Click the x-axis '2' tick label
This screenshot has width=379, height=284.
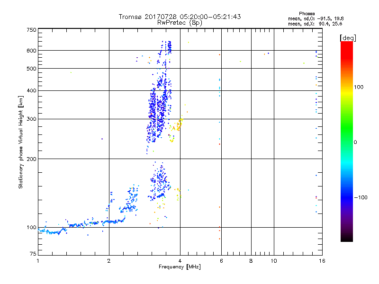109,261
